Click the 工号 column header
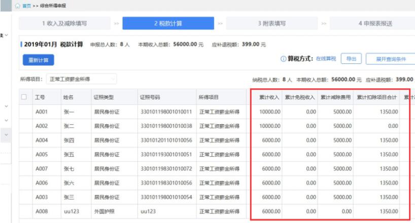The height and width of the screenshot is (223, 415). click(x=40, y=97)
